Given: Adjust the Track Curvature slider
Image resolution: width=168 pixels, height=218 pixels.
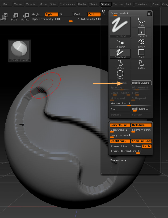Looking at the screenshot, I should [131, 152].
